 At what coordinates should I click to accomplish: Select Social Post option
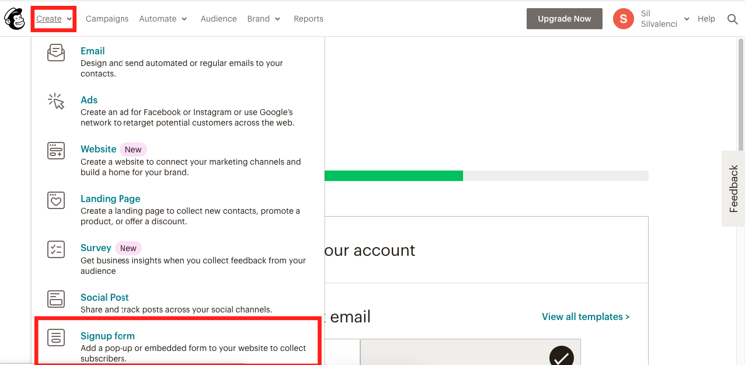[x=105, y=297]
